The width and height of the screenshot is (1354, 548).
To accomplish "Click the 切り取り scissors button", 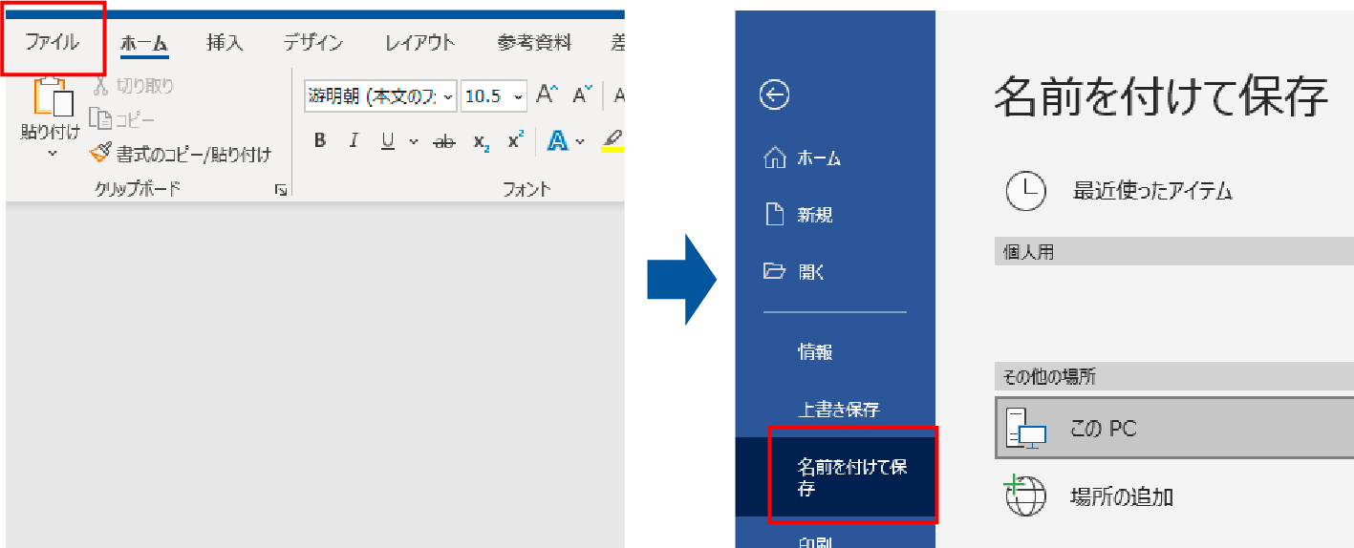I will click(133, 86).
